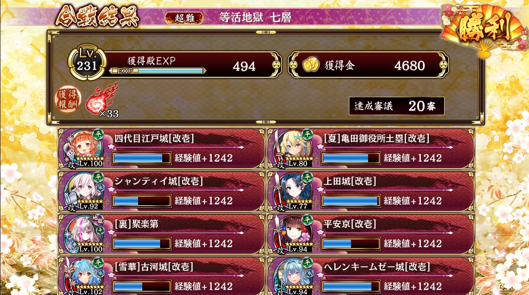Click the 獲得報酬 red seal icon
The image size is (529, 295).
coord(69,100)
